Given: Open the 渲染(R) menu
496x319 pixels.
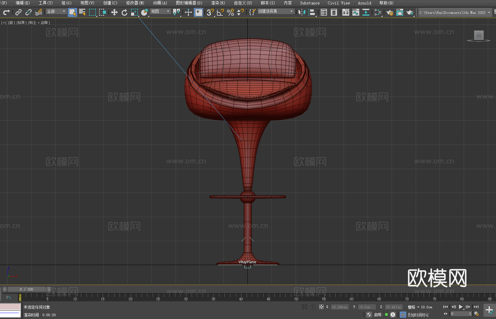Looking at the screenshot, I should pyautogui.click(x=218, y=3).
